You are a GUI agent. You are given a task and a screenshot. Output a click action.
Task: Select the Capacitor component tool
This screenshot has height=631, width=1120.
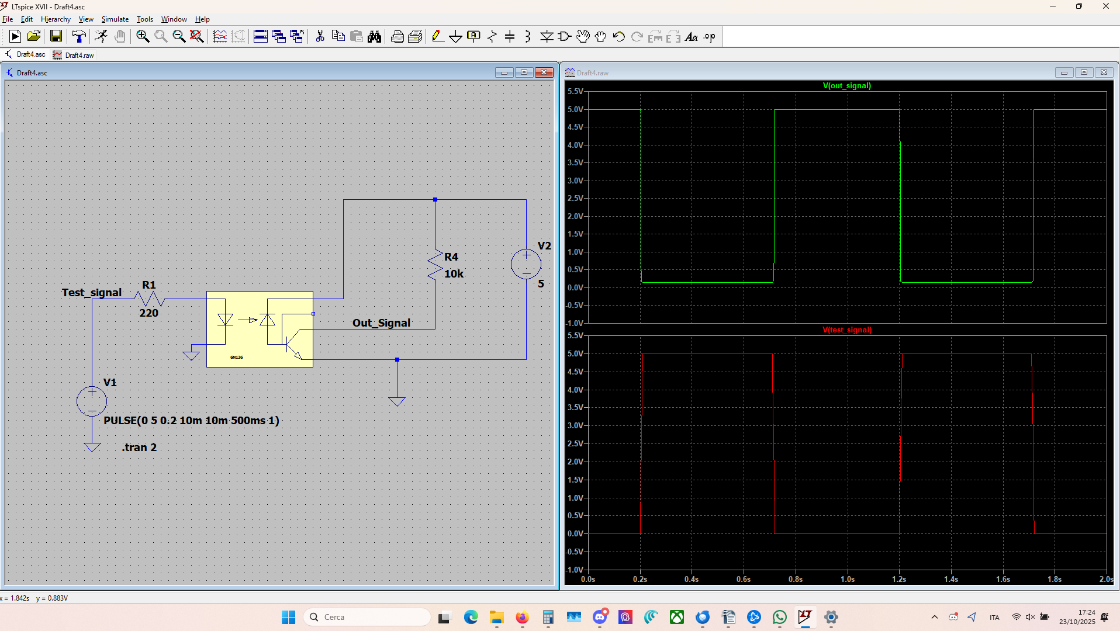(510, 36)
